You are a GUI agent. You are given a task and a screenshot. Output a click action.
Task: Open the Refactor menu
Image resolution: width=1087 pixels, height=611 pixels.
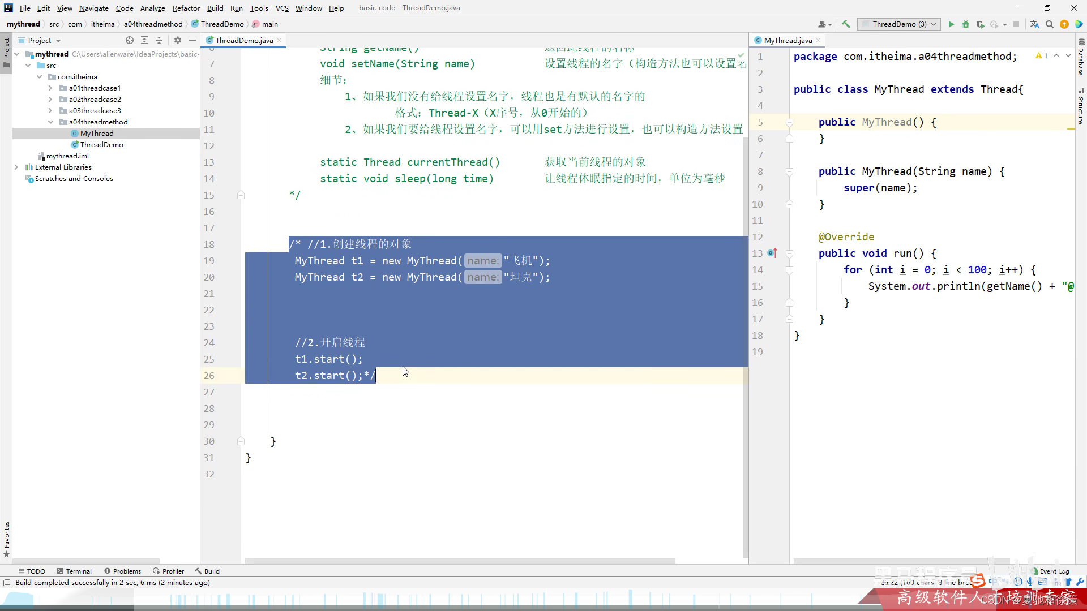pos(186,8)
